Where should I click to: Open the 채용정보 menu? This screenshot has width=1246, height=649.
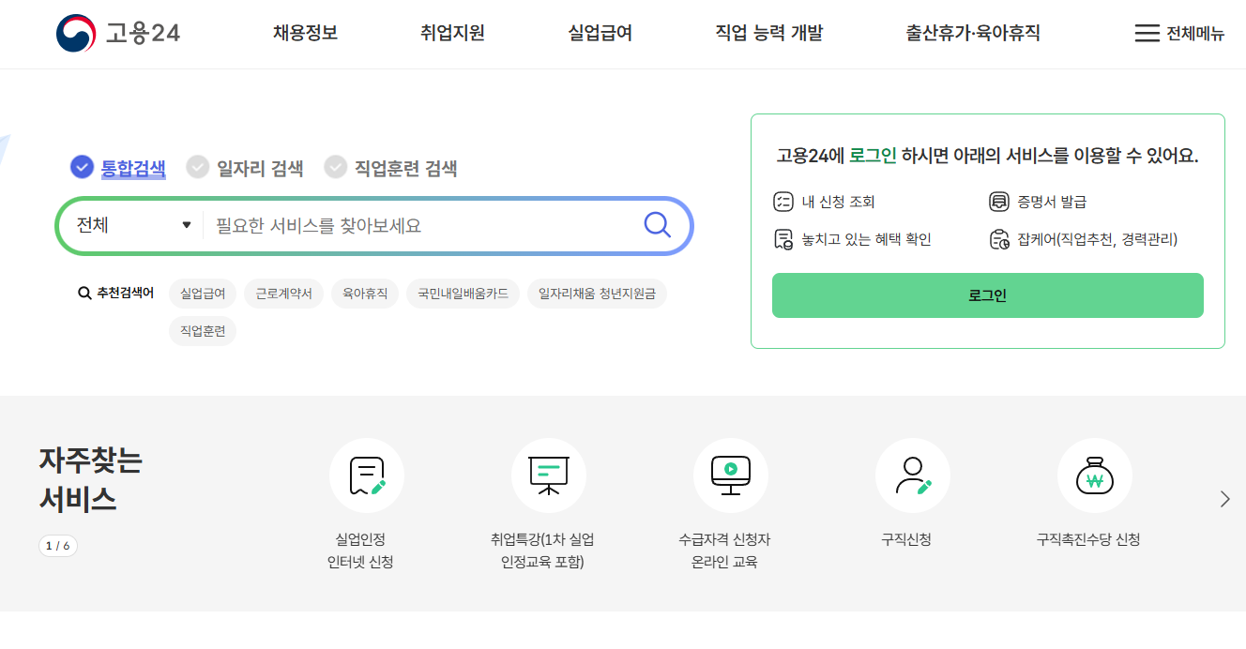[303, 31]
